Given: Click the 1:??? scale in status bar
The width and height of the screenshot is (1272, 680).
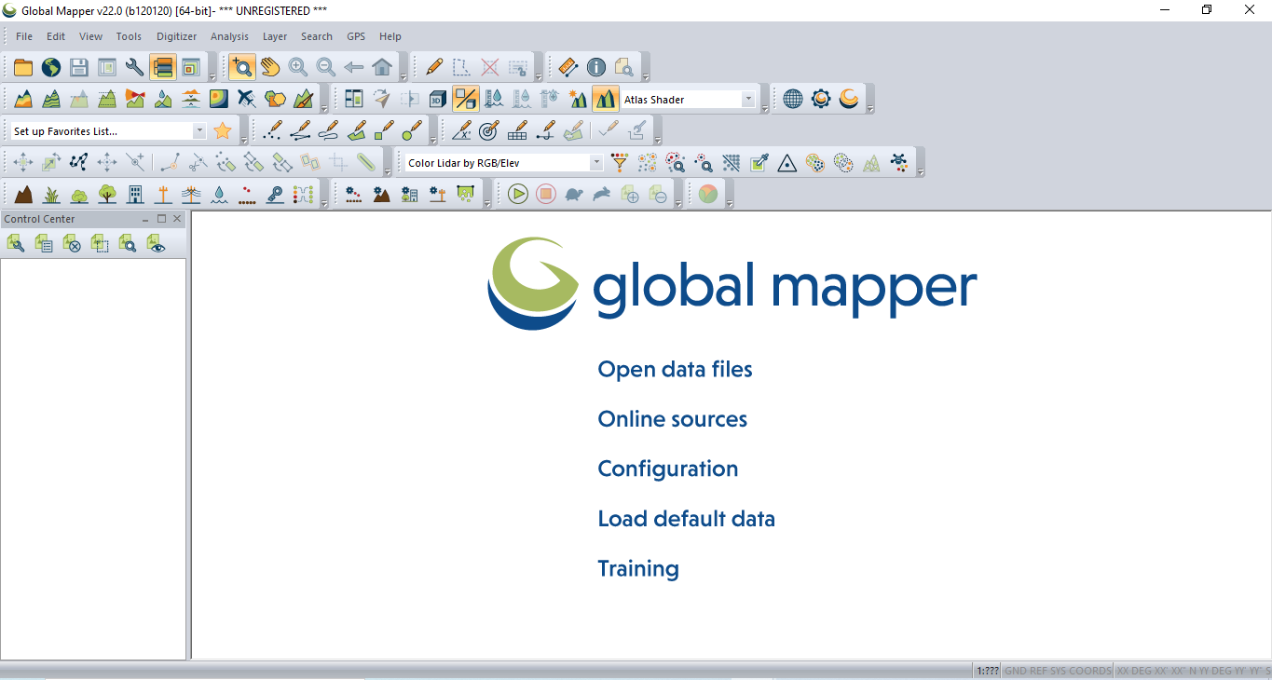Looking at the screenshot, I should 987,671.
